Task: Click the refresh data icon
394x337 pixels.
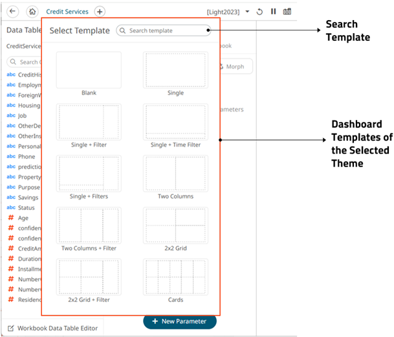Action: click(x=259, y=12)
